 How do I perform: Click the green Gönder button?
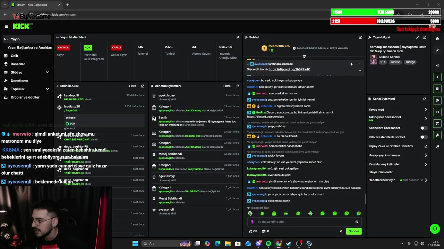click(354, 231)
